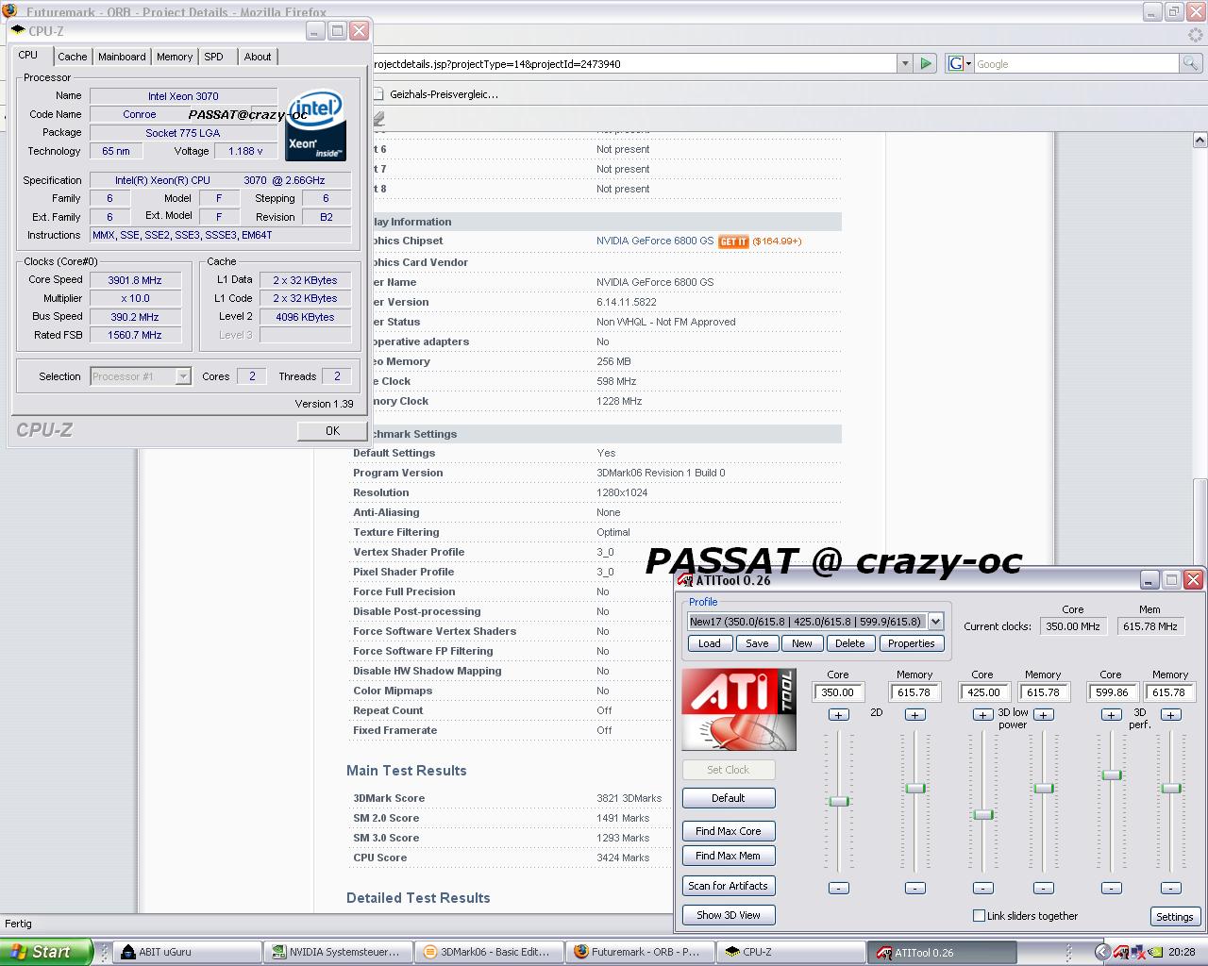Enable Link sliders together checkbox

click(979, 916)
